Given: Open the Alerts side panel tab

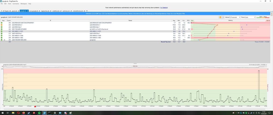Looking at the screenshot, I should pyautogui.click(x=271, y=14).
